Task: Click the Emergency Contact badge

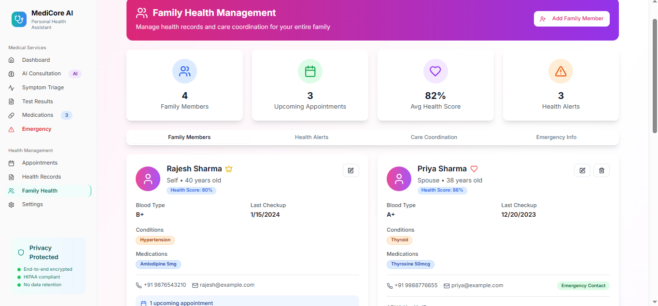Action: coord(583,286)
